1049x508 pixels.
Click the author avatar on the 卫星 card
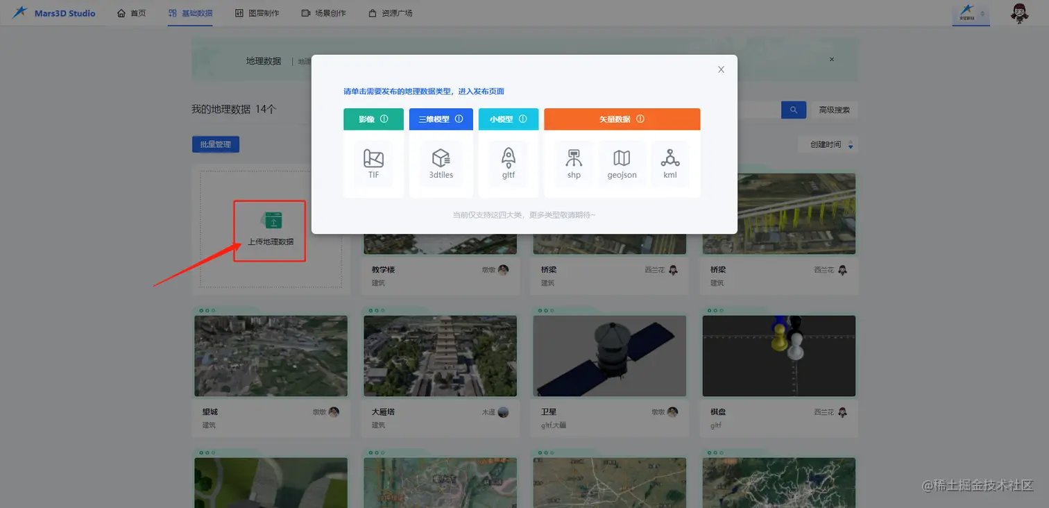[x=672, y=412]
